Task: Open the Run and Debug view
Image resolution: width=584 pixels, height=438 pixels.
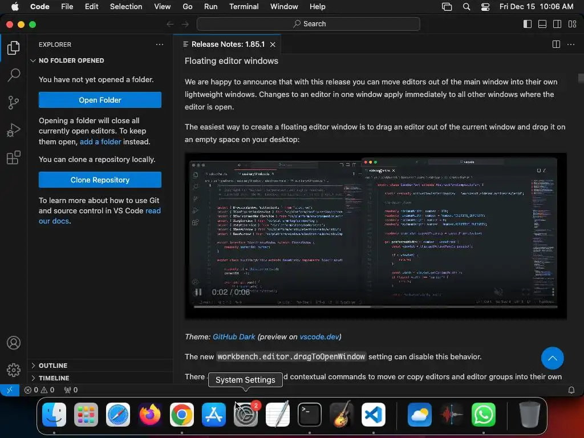Action: point(14,130)
